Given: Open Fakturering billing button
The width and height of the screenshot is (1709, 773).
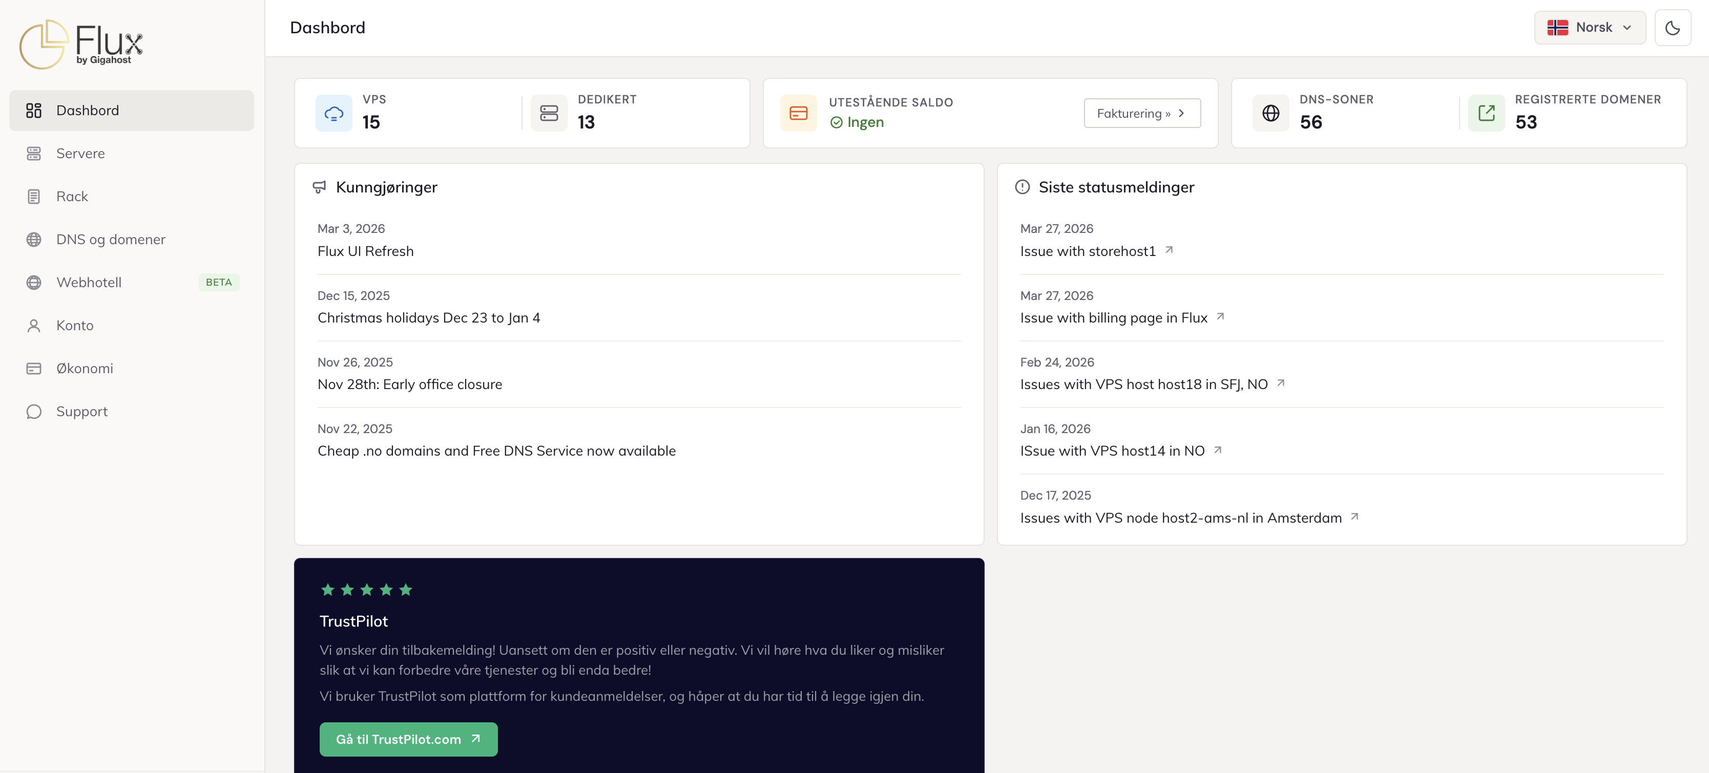Looking at the screenshot, I should pos(1141,113).
